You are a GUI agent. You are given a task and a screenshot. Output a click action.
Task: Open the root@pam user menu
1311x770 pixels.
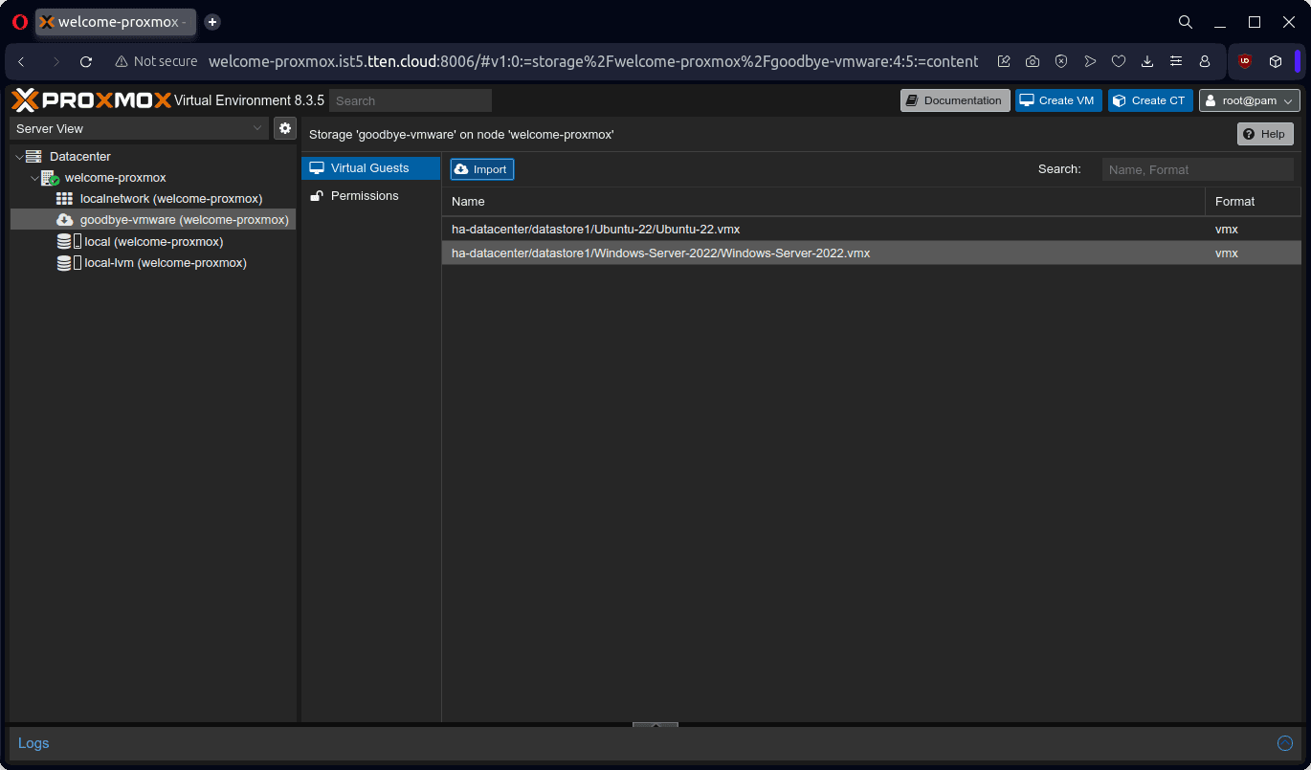click(1249, 100)
